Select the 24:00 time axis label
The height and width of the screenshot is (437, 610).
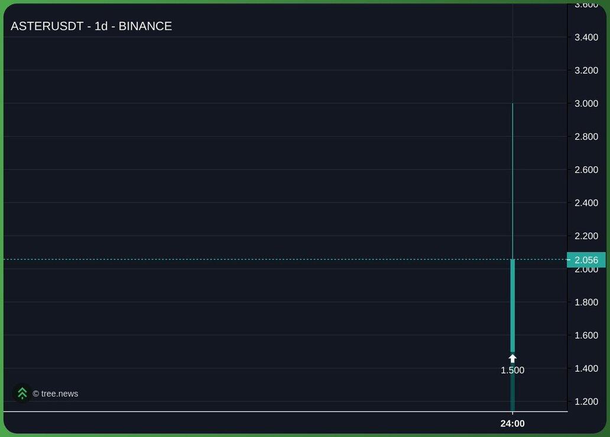pyautogui.click(x=512, y=423)
